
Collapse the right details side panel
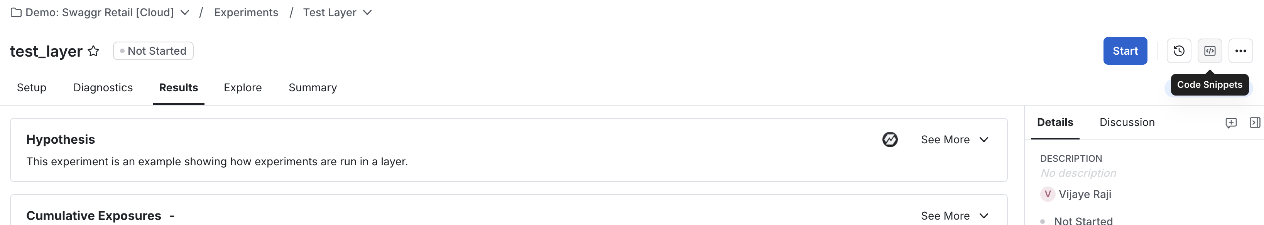pos(1255,123)
